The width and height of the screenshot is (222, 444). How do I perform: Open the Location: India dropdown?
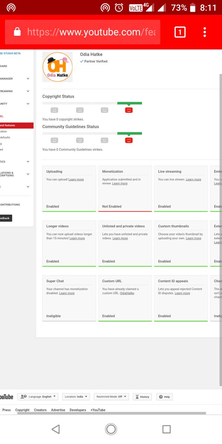76,397
